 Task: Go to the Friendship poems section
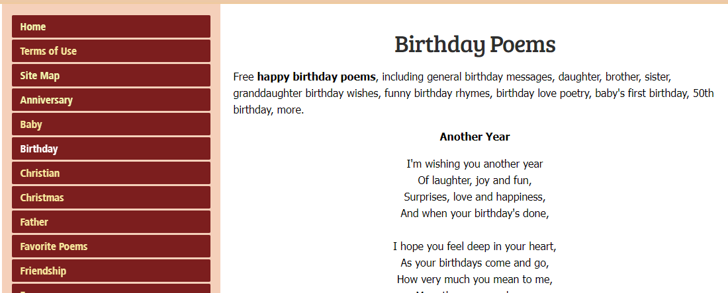point(43,271)
